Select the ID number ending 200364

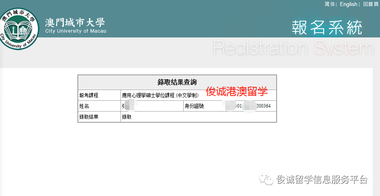[251, 106]
